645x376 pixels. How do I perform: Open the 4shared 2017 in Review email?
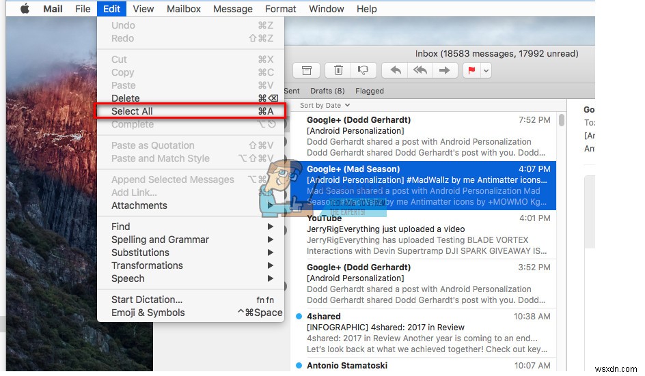[424, 333]
